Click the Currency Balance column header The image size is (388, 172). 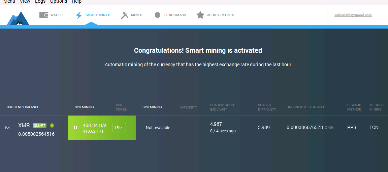23,107
